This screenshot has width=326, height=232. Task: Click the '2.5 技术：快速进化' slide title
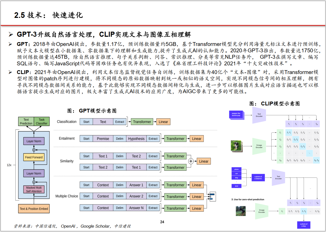click(48, 15)
